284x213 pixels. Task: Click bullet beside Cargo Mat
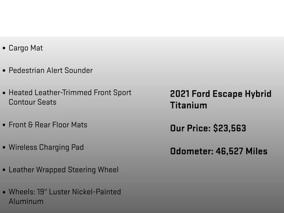coord(4,48)
